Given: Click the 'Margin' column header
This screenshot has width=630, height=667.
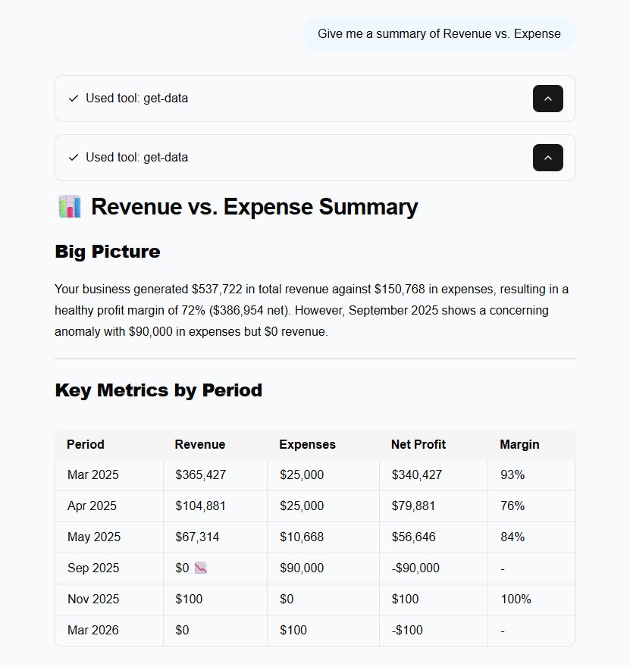Looking at the screenshot, I should (519, 445).
